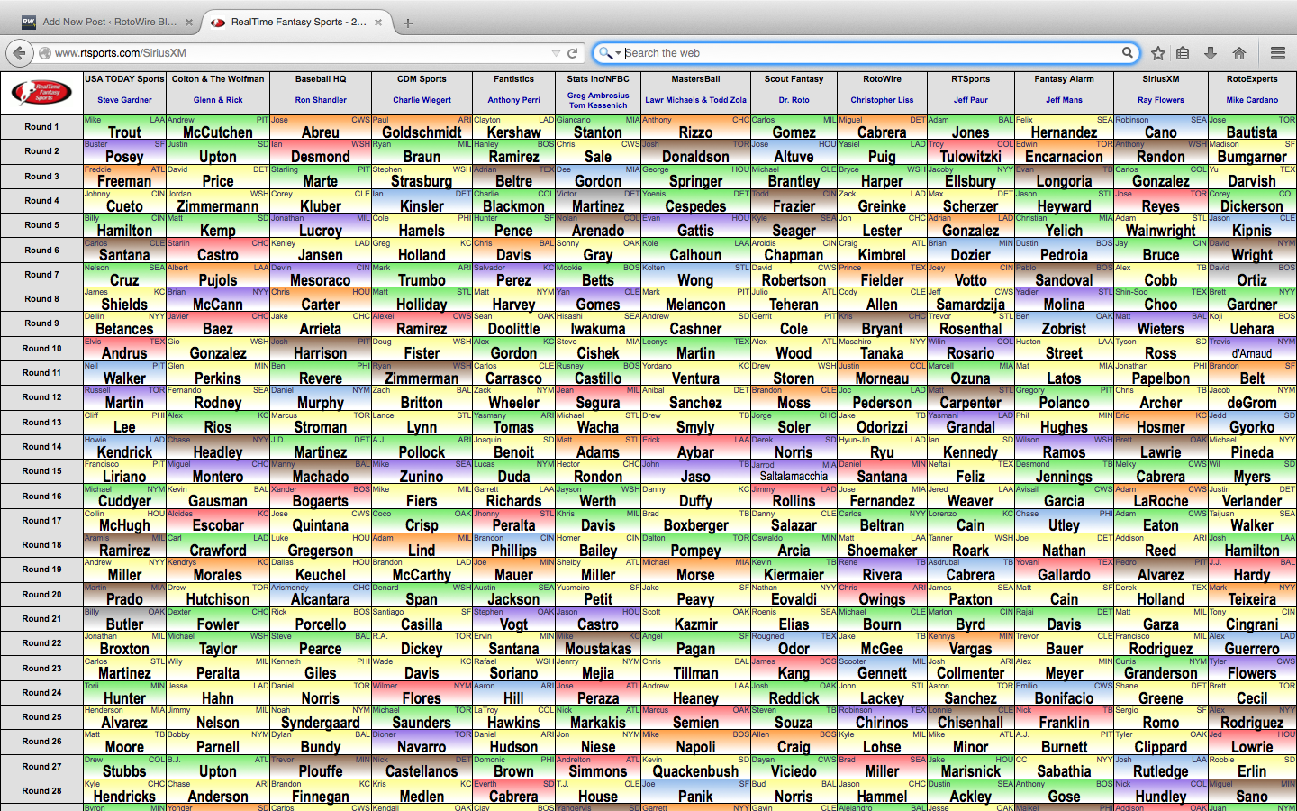
Task: Click the Troy Tulowitzki pick cell
Action: [x=970, y=151]
